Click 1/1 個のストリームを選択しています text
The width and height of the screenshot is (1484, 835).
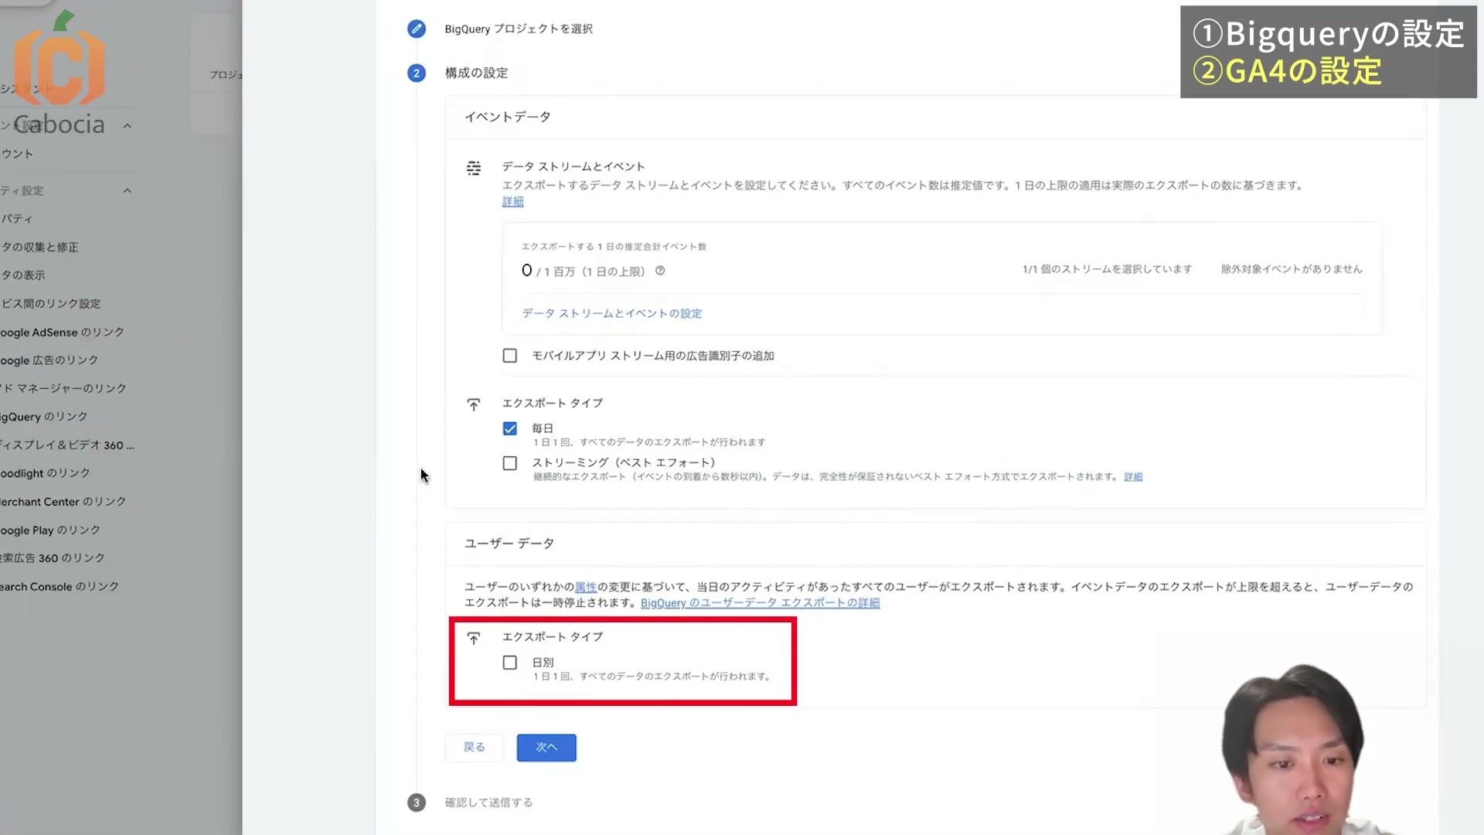[x=1107, y=269]
